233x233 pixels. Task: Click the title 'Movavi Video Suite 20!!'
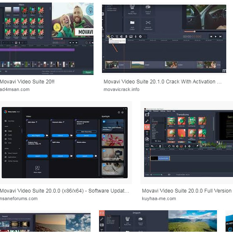point(27,82)
